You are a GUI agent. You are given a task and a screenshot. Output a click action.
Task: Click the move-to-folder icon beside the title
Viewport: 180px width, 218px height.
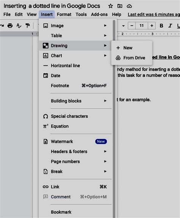(x=120, y=6)
